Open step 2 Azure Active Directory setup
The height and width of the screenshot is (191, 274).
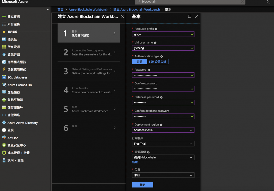pyautogui.click(x=89, y=52)
